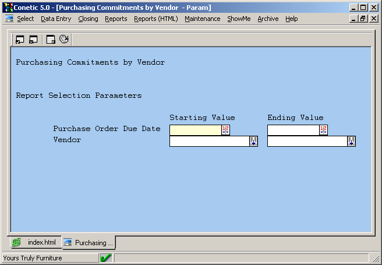This screenshot has width=382, height=265.
Task: Click the Conetic application icon in title bar
Action: pyautogui.click(x=8, y=8)
